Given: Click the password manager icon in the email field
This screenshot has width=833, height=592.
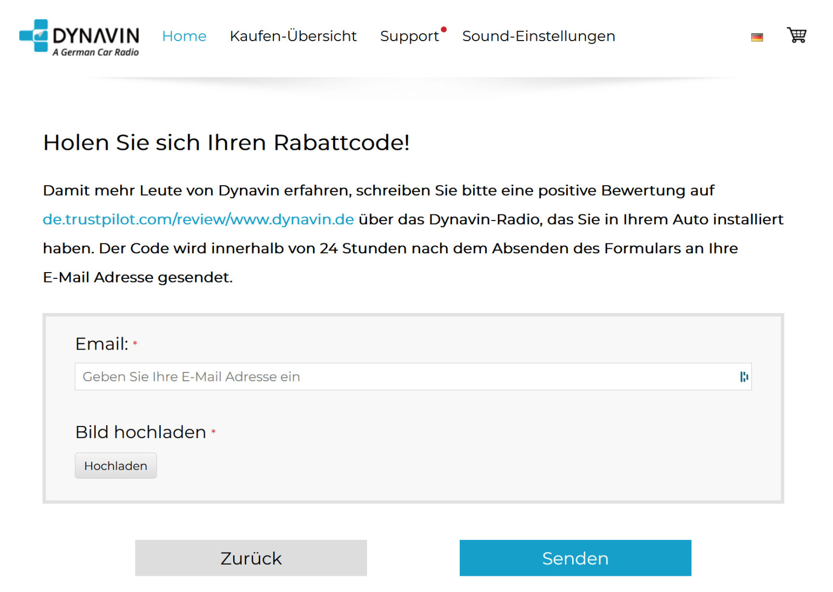Looking at the screenshot, I should coord(744,376).
